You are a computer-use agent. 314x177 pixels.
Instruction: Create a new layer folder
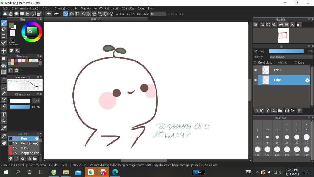(280, 111)
